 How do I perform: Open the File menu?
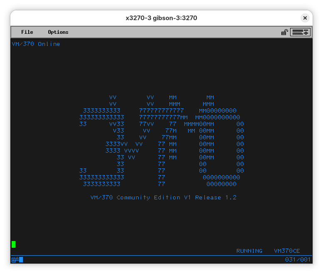point(27,32)
